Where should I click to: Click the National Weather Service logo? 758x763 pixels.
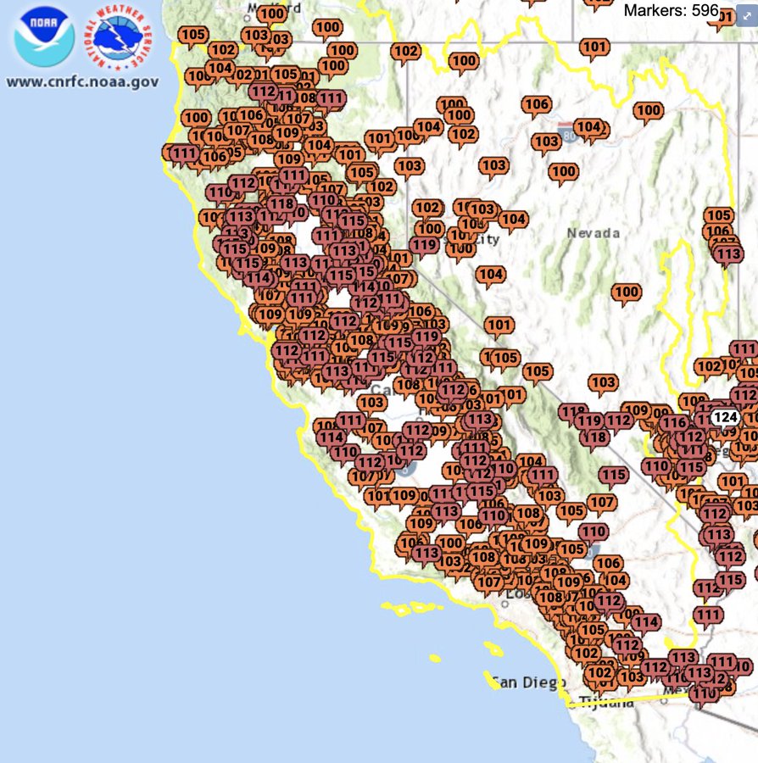tap(118, 36)
